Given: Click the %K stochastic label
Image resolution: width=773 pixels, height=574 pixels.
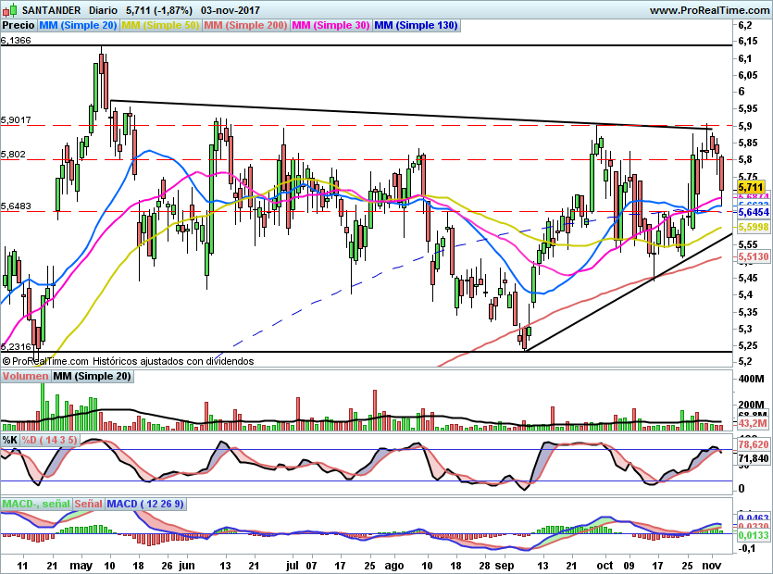Looking at the screenshot, I should pos(10,440).
